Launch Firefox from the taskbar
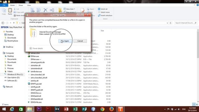This screenshot has height=112, width=199. [111, 109]
